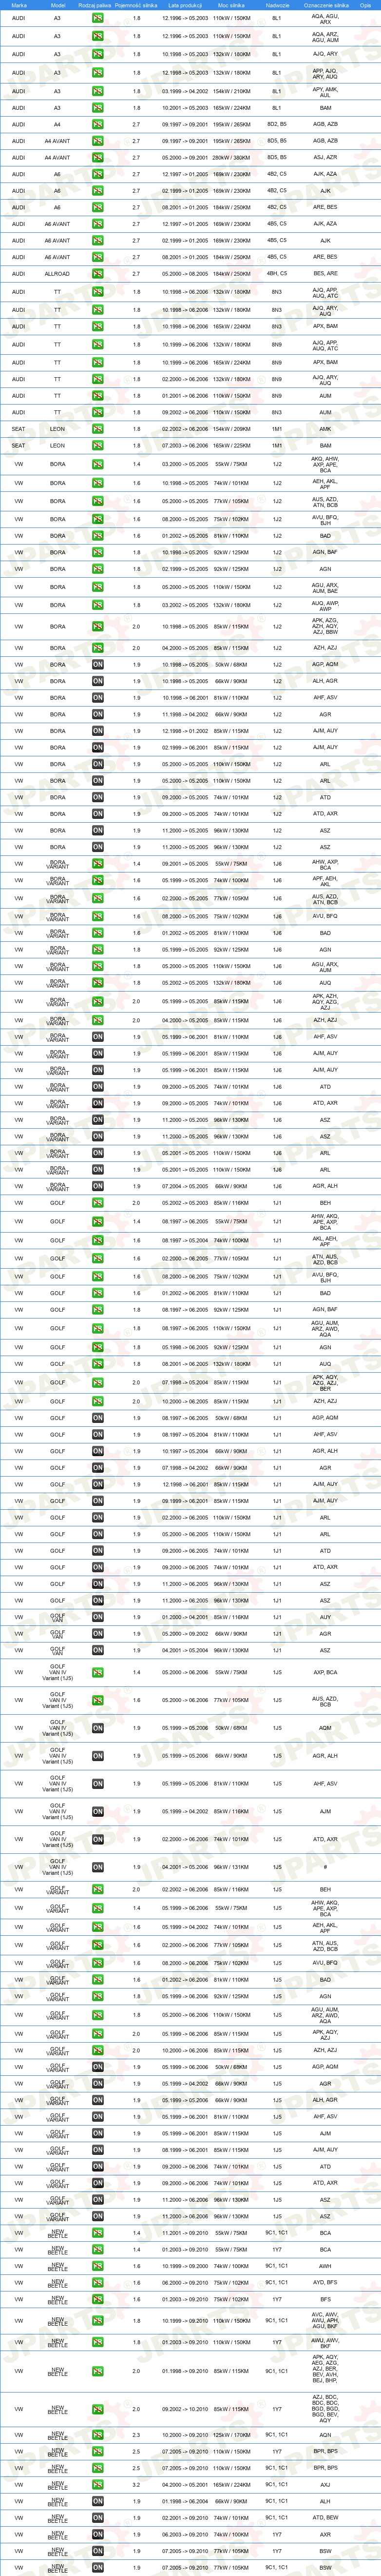Click diesel ON icon in Bora AGP, AQM row
This screenshot has width=381, height=2576.
pyautogui.click(x=98, y=664)
